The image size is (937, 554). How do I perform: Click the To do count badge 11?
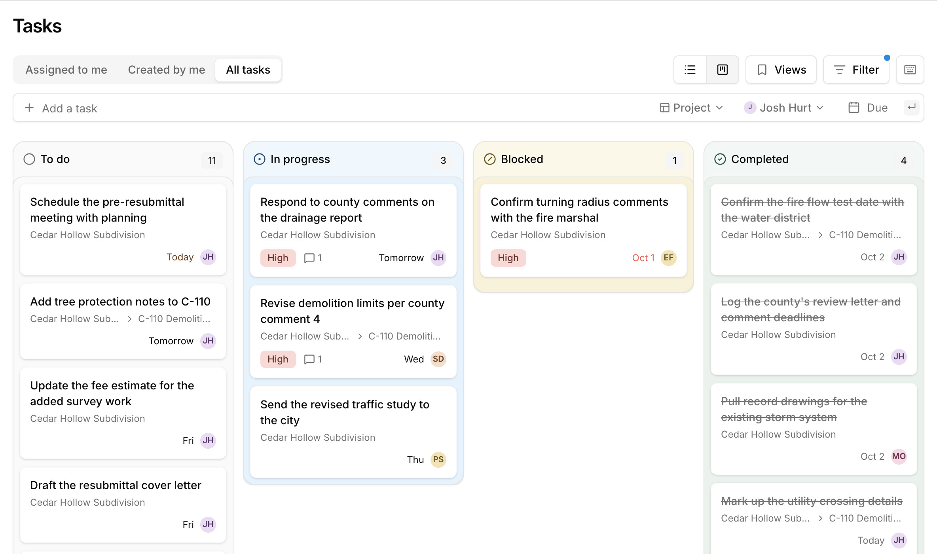(212, 160)
